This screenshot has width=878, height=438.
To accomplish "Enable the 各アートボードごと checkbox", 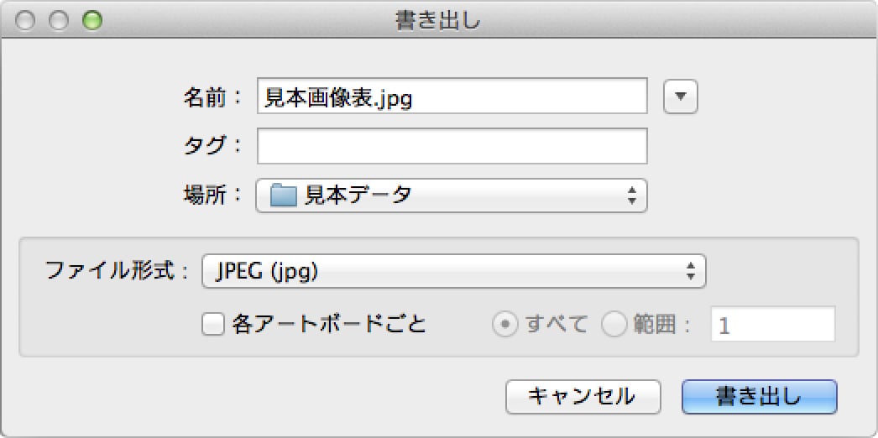I will 213,325.
